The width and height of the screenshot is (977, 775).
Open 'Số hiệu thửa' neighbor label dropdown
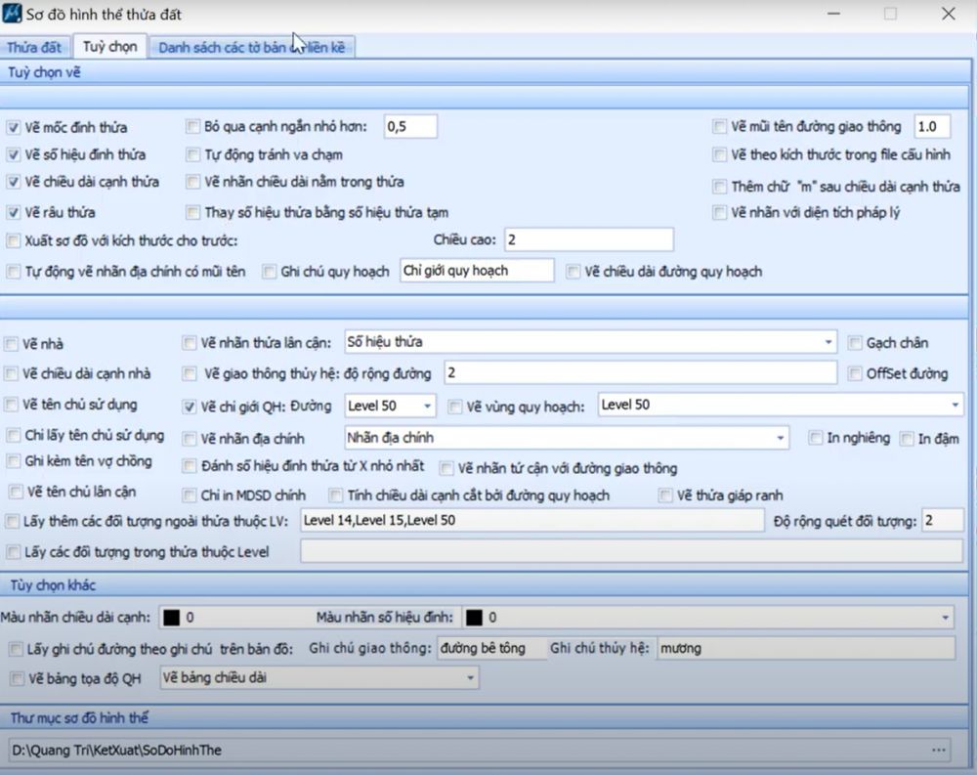[828, 343]
